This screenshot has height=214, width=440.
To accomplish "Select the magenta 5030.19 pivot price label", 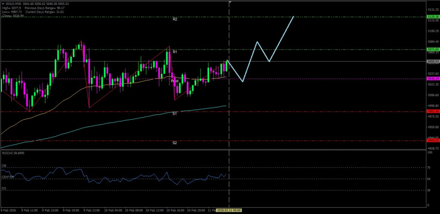I will (x=433, y=79).
